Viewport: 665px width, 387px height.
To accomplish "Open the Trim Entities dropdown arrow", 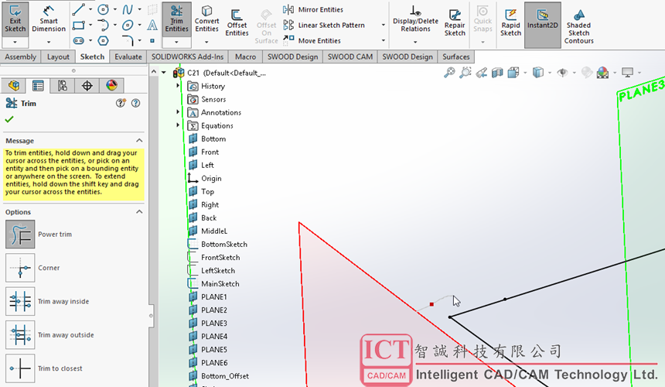I will pyautogui.click(x=177, y=40).
